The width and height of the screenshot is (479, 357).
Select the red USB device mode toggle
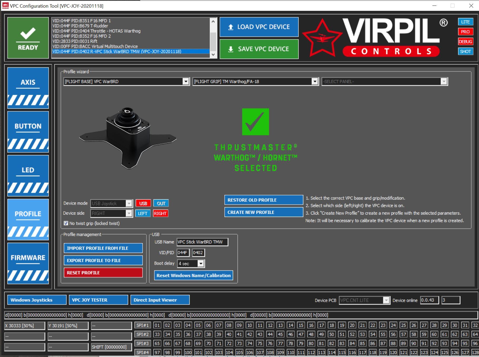[x=143, y=203]
